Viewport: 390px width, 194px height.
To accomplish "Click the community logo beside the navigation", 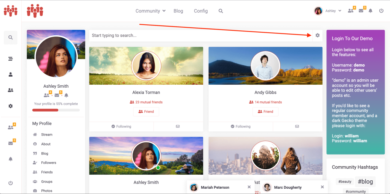I will tap(35, 11).
